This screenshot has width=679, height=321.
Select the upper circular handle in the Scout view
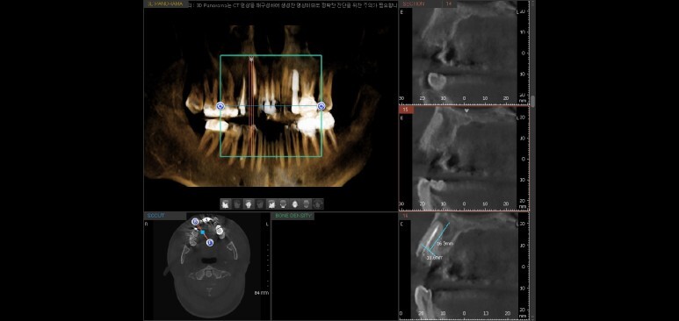coord(195,222)
